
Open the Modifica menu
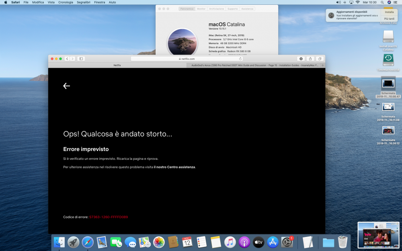coord(38,2)
